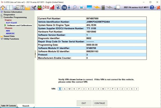The image size is (161, 108).
Task: Click Software Module 02 Identifier value 8982501163
Action: (92, 51)
